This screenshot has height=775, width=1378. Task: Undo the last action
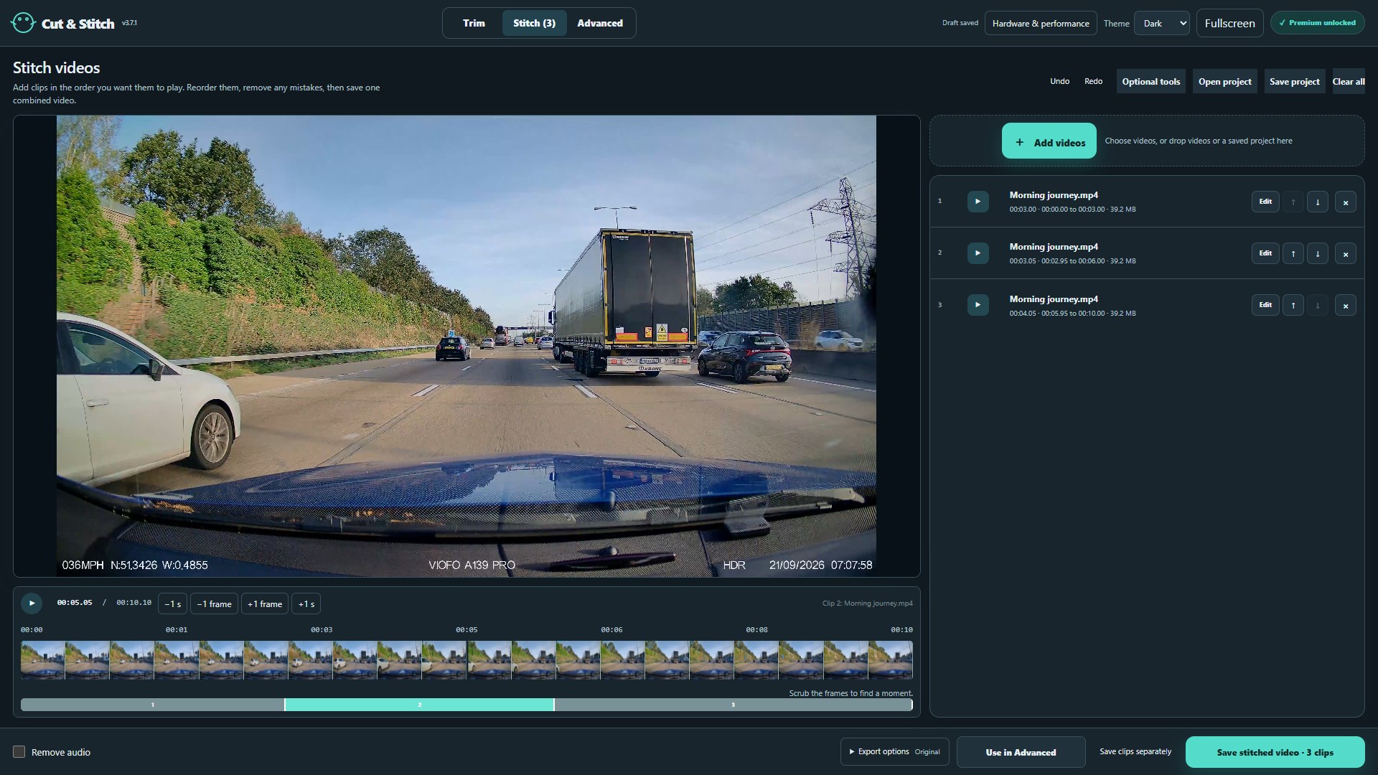coord(1059,81)
